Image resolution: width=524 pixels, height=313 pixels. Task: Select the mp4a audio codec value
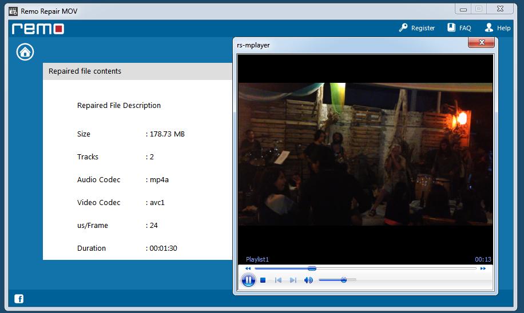159,180
